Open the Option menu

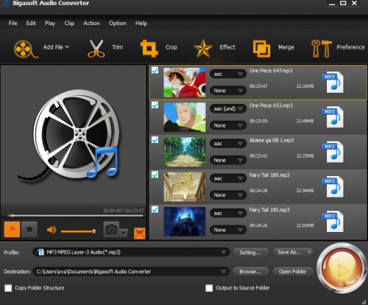tap(118, 24)
